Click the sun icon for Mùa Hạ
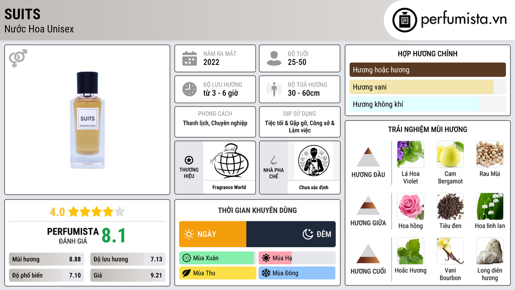Viewport: 515px width, 290px height. [266, 258]
